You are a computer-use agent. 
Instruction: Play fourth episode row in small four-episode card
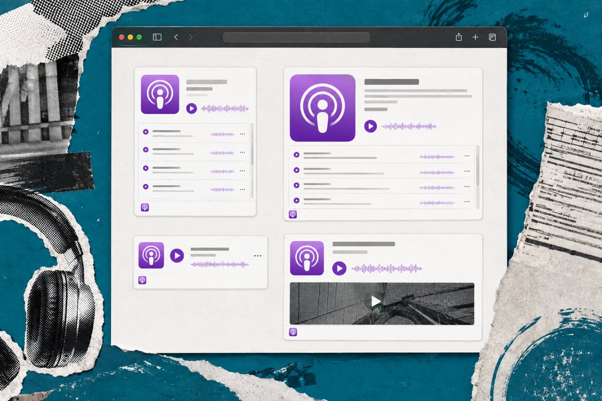[x=146, y=187]
